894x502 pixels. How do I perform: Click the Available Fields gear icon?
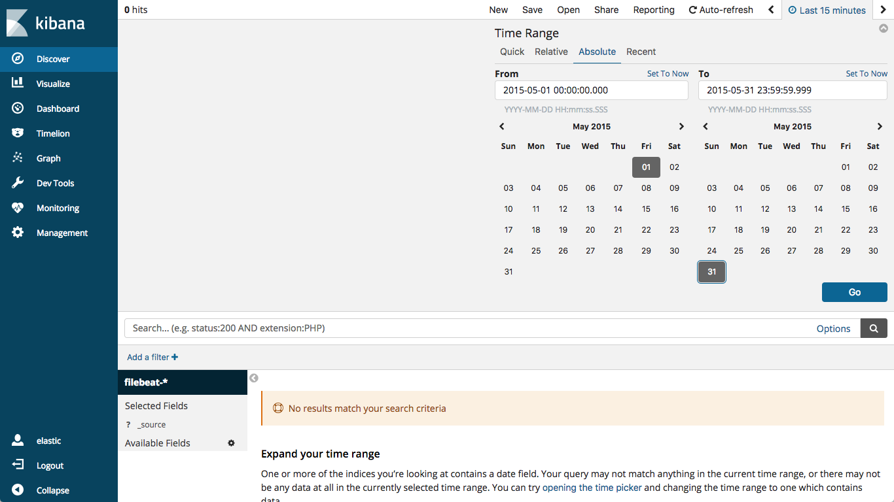231,443
